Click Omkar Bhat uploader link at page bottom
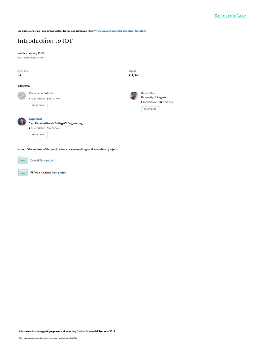 coord(84,331)
